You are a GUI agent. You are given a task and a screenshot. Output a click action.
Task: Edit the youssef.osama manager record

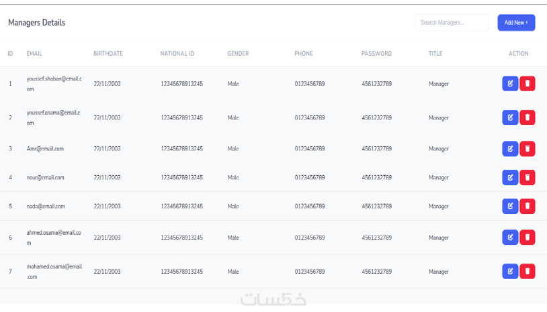tap(510, 117)
